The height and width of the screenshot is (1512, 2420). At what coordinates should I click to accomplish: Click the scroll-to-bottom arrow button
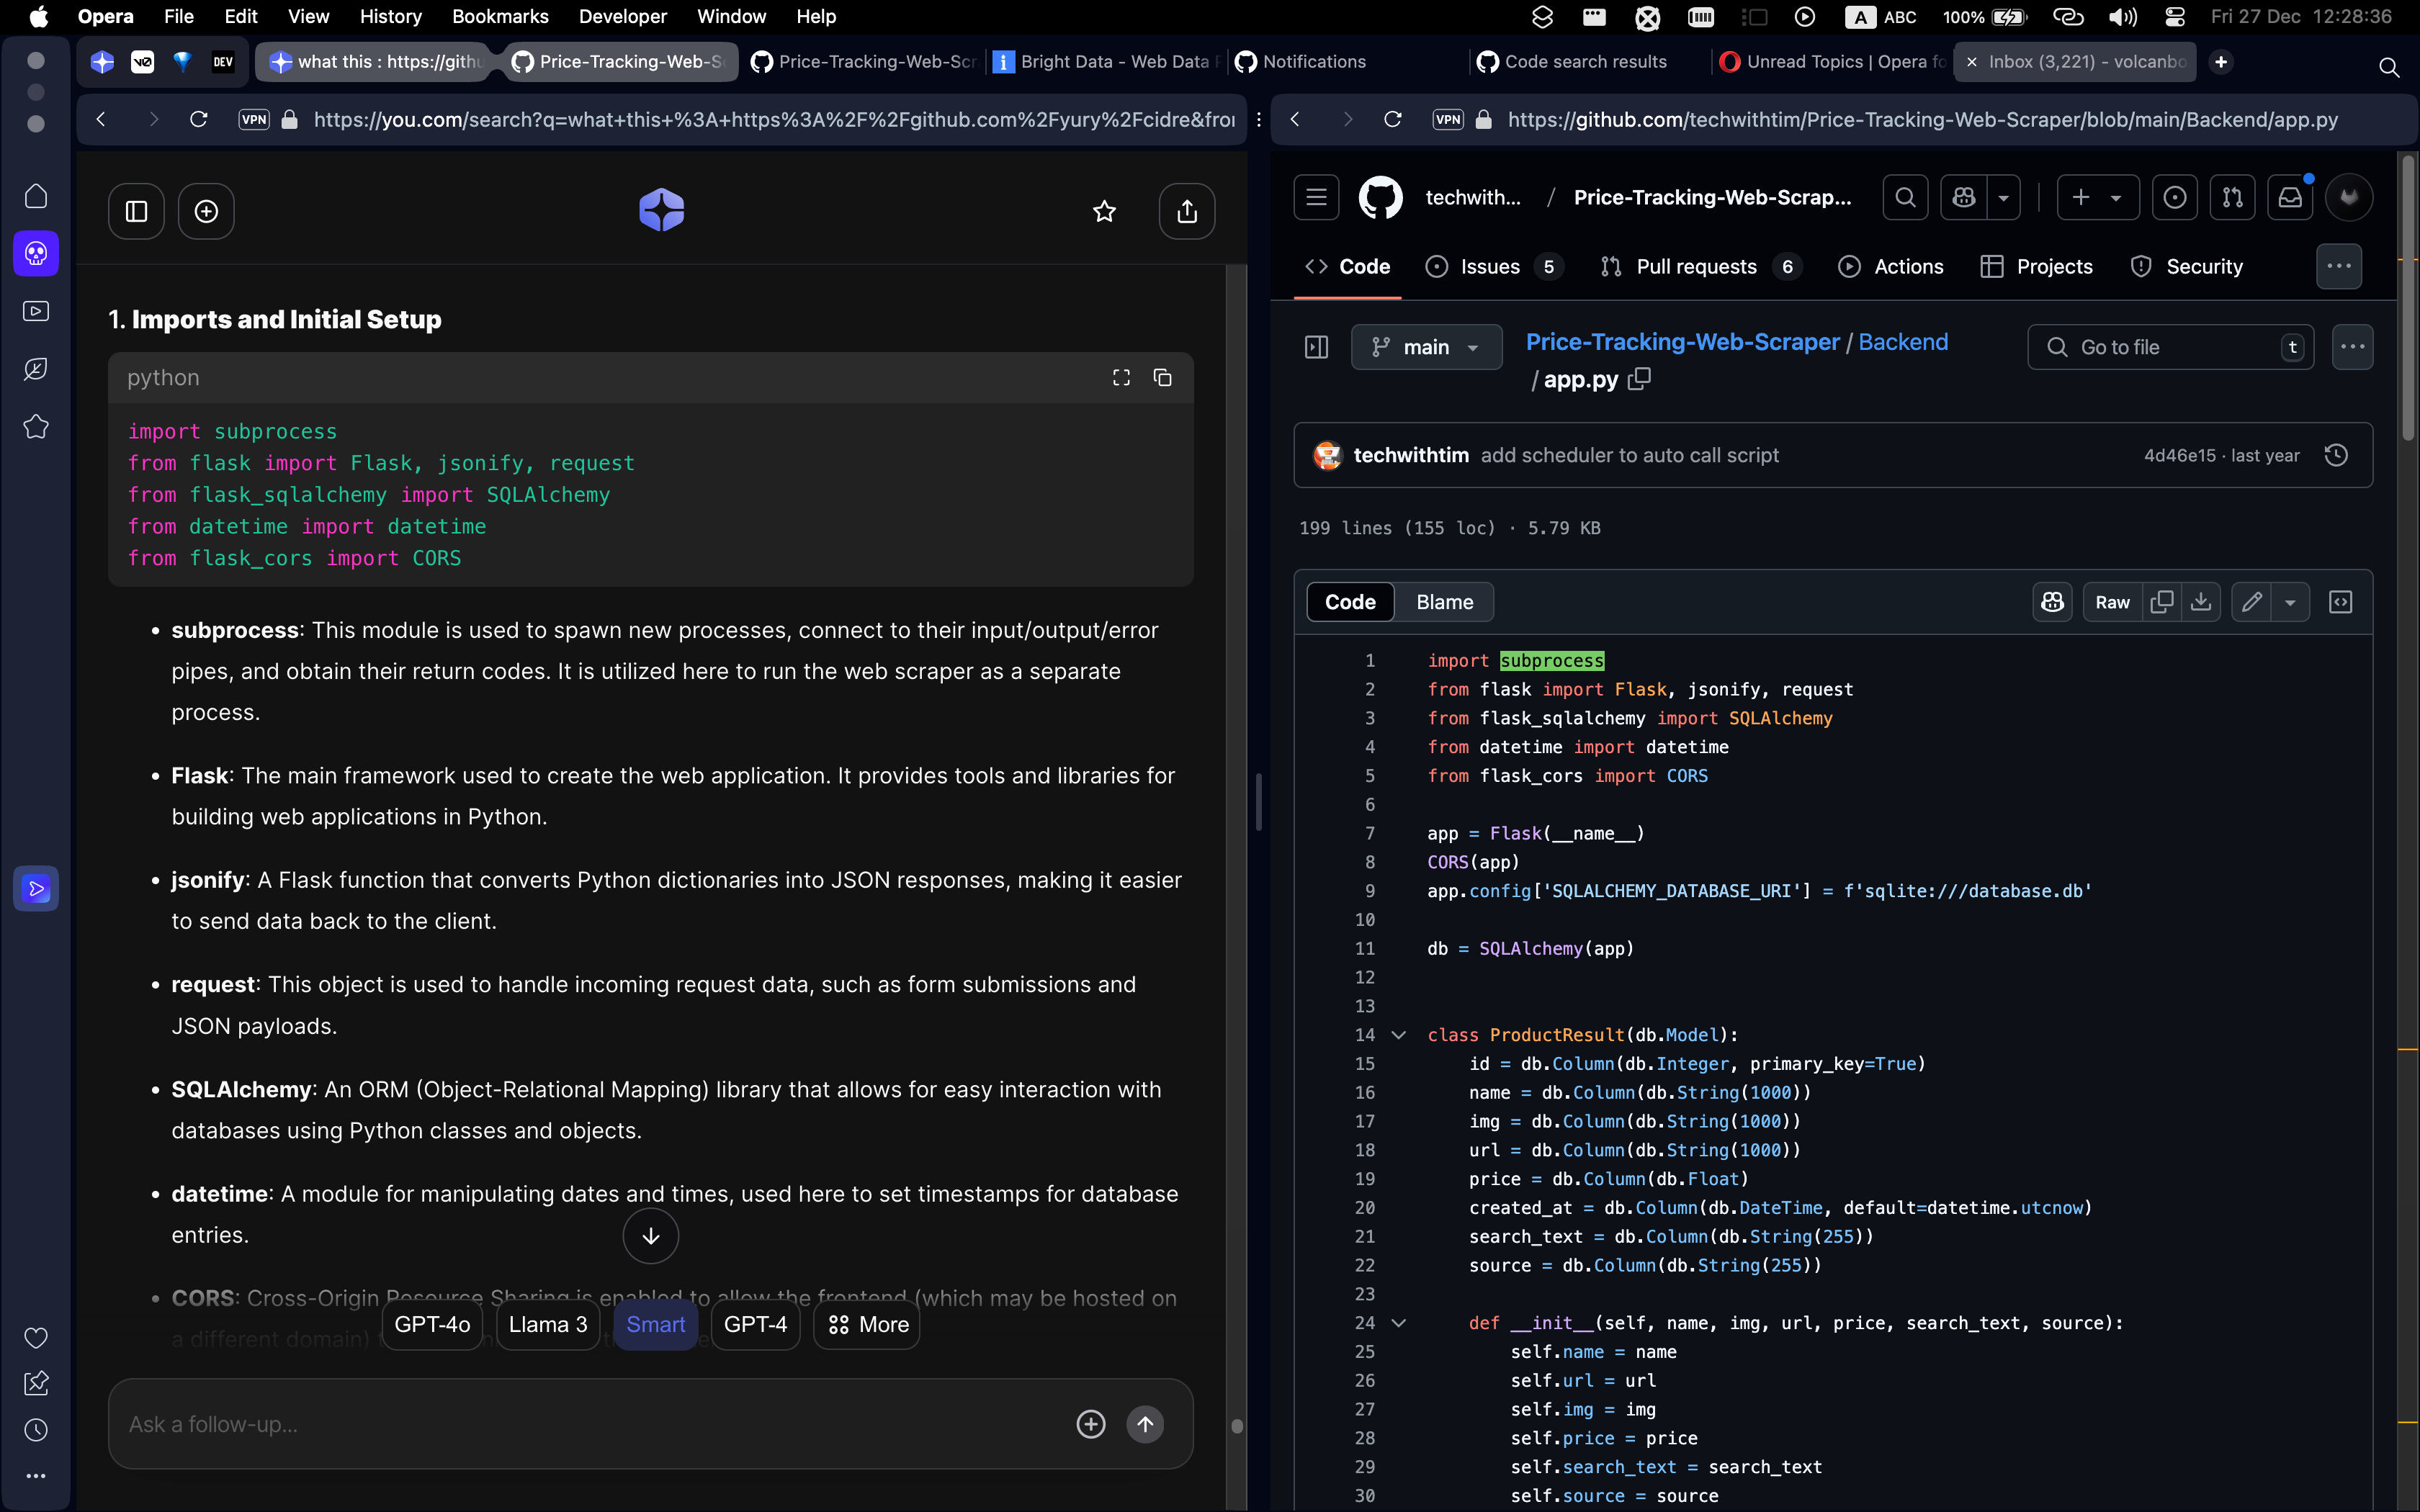pyautogui.click(x=651, y=1237)
